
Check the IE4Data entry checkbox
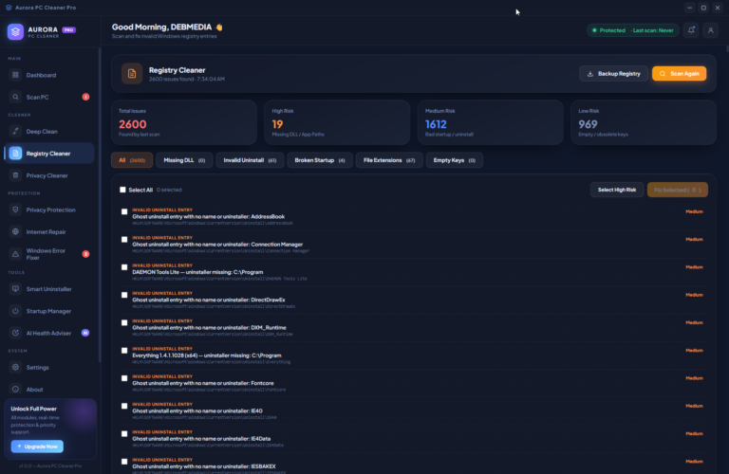point(124,434)
